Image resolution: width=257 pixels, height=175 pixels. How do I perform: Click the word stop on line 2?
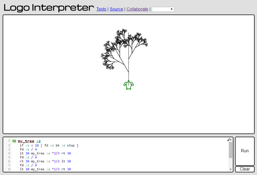(x=71, y=145)
